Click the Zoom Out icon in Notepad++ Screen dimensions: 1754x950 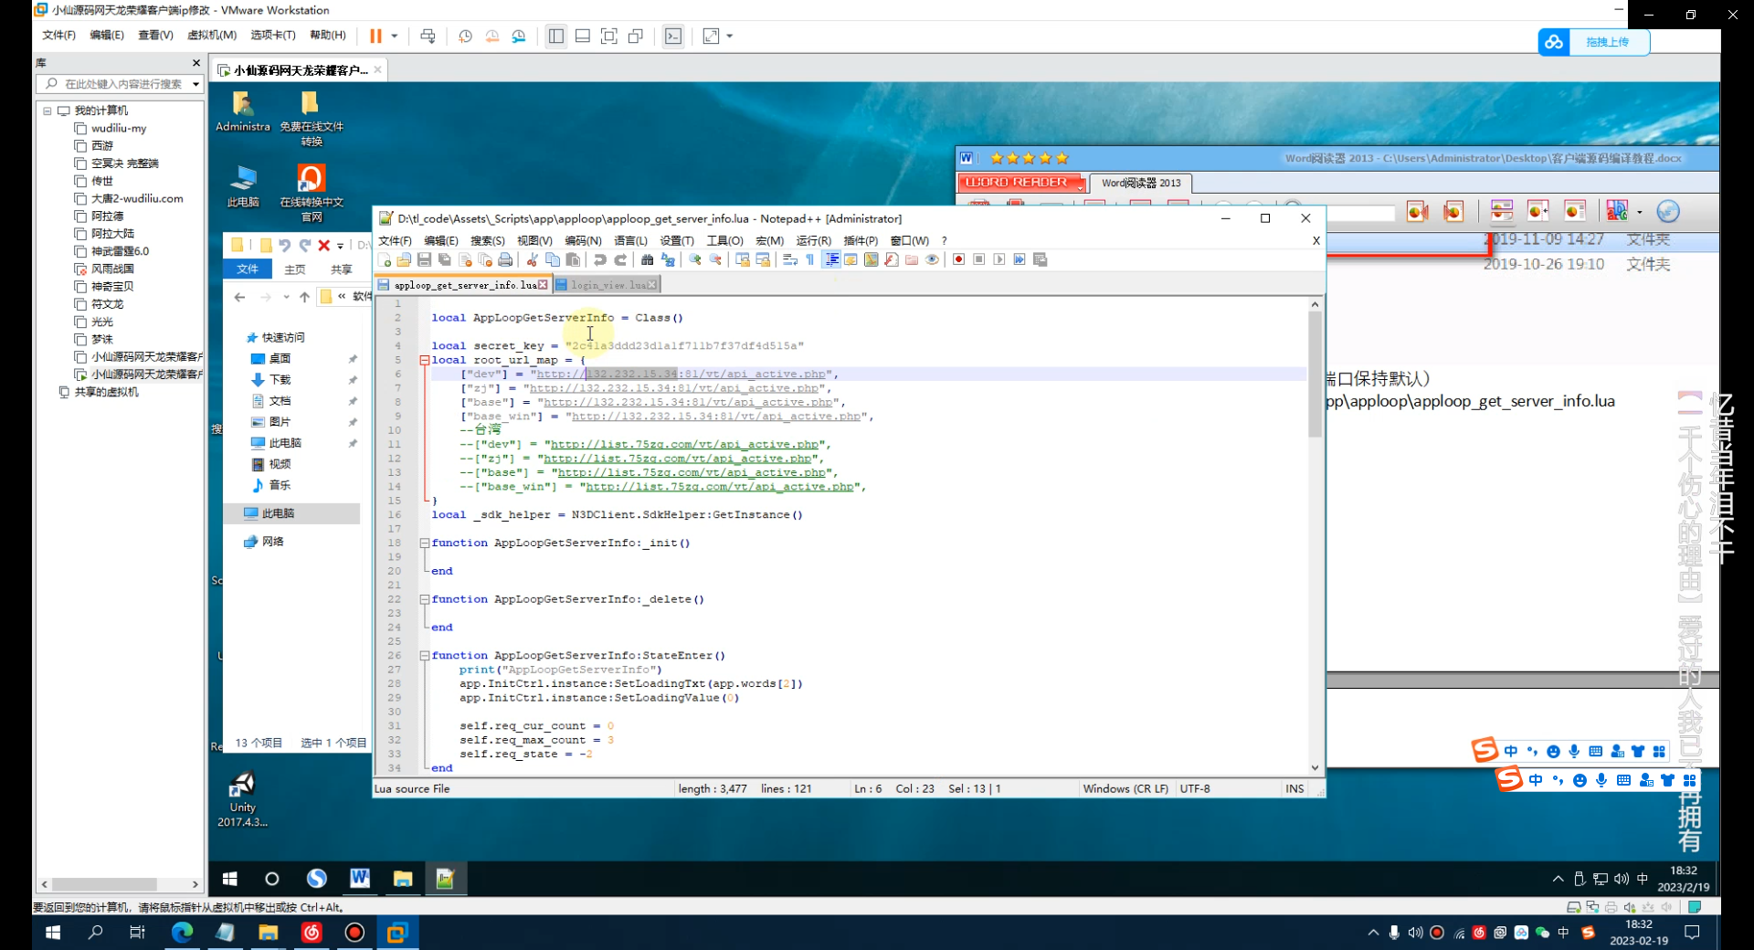click(x=715, y=260)
